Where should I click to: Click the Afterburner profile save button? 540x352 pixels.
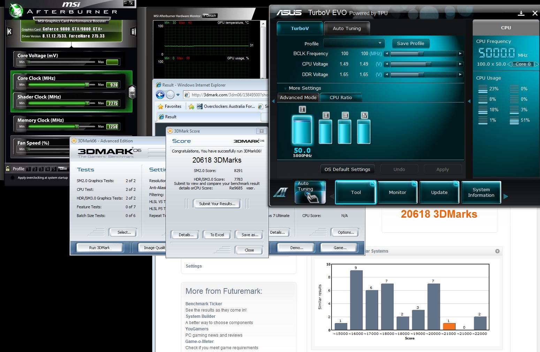coord(63,169)
